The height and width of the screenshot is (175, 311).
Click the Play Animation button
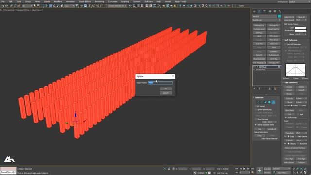tap(244, 169)
